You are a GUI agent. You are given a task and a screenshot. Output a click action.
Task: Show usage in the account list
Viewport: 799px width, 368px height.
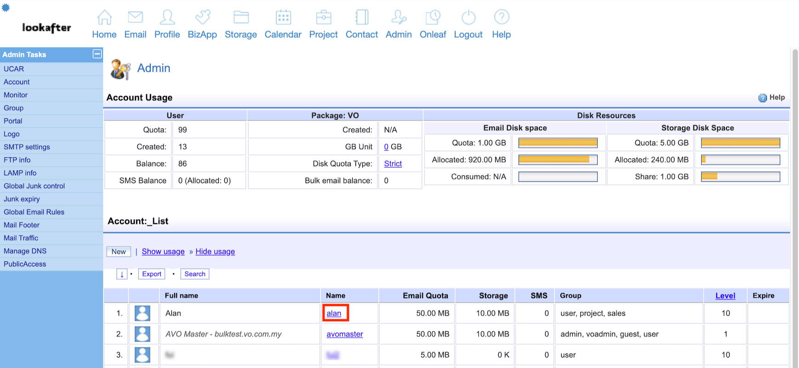tap(163, 252)
